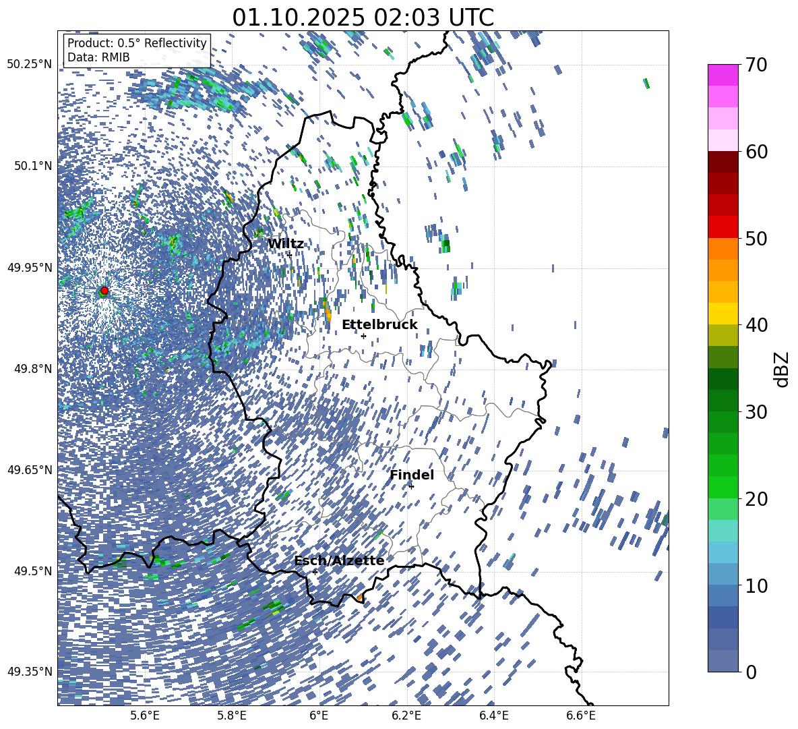Image resolution: width=798 pixels, height=729 pixels.
Task: Click the dBZ colorbar axis label
Action: [782, 369]
